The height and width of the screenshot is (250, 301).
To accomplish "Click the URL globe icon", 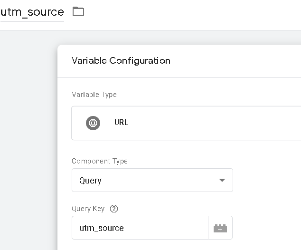I will coord(93,123).
